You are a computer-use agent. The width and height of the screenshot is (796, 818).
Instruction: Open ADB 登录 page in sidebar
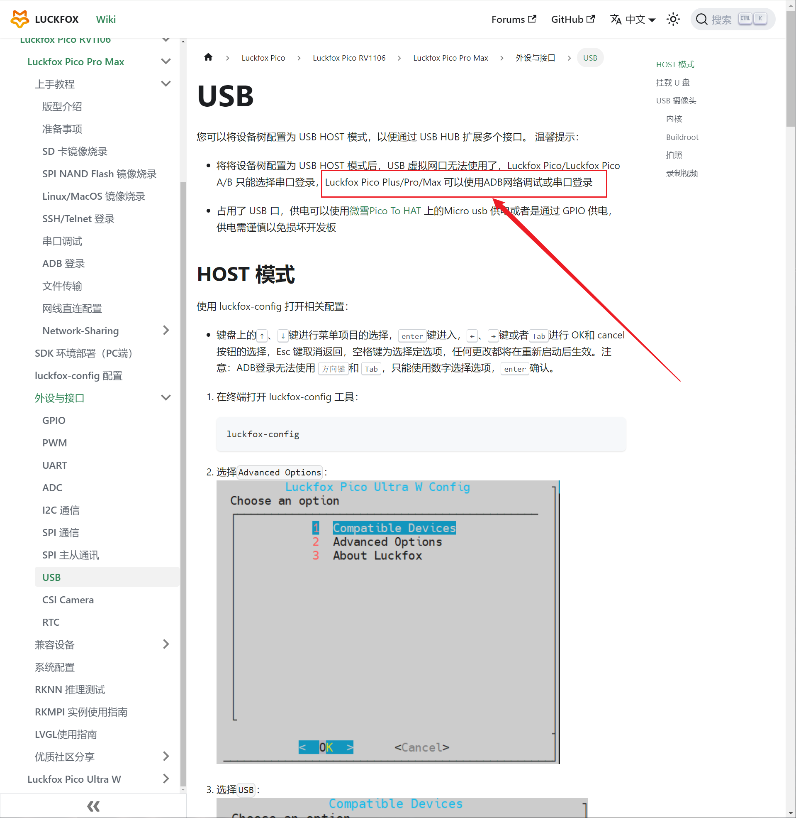coord(63,263)
